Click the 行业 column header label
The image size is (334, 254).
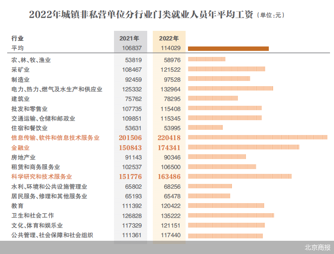click(18, 38)
